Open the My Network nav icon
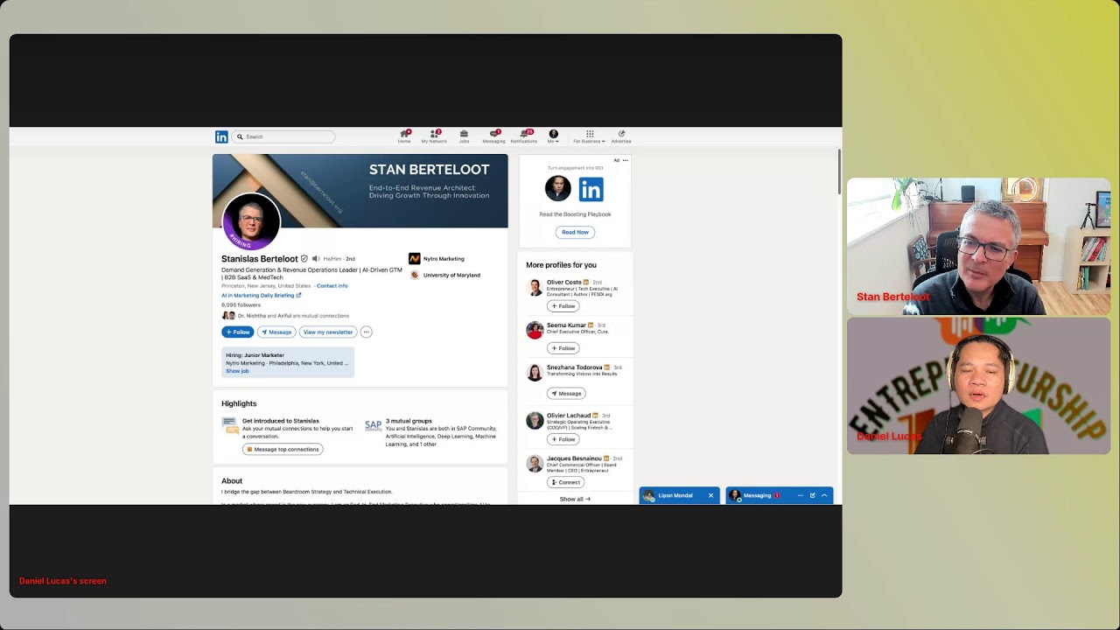1120x630 pixels. pyautogui.click(x=434, y=136)
